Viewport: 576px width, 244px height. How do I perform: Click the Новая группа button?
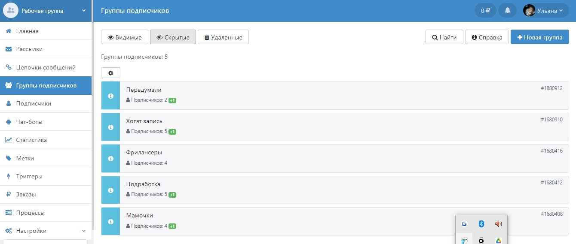pyautogui.click(x=539, y=37)
